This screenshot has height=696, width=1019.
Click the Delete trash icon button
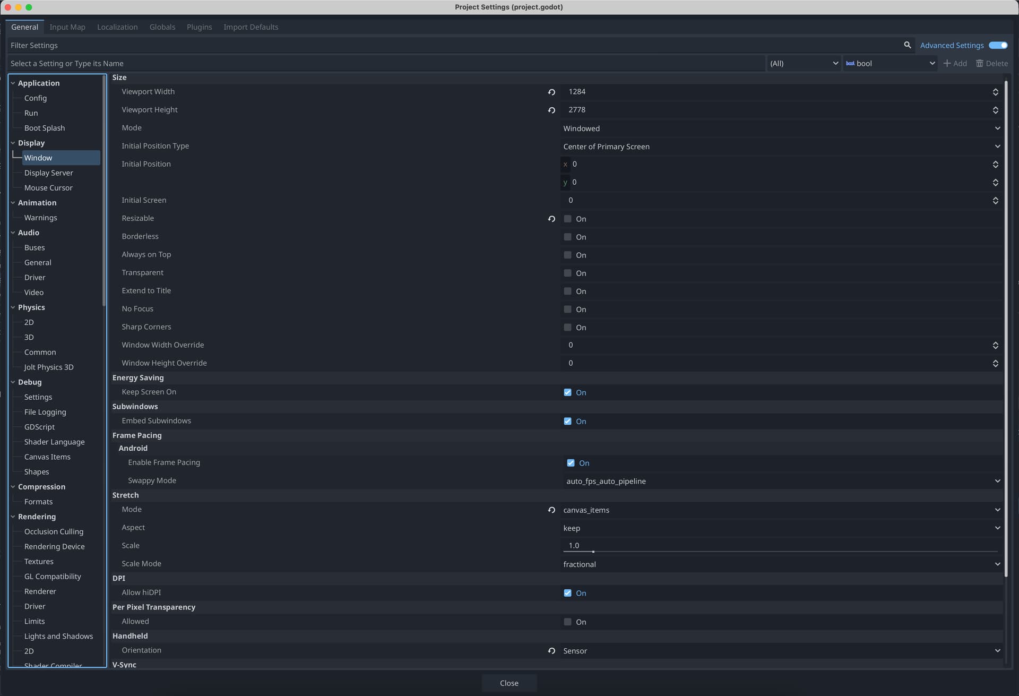coord(991,63)
